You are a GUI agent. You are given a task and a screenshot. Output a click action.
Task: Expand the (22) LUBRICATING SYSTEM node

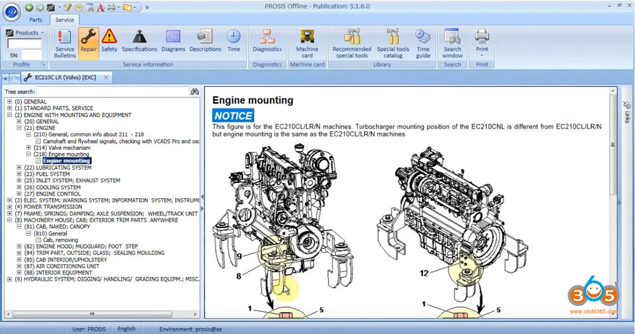point(19,168)
